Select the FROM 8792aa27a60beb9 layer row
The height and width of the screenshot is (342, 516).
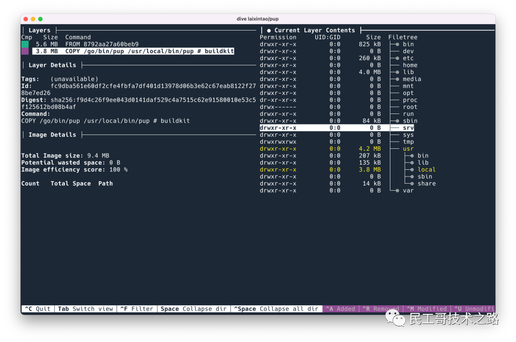(x=102, y=44)
